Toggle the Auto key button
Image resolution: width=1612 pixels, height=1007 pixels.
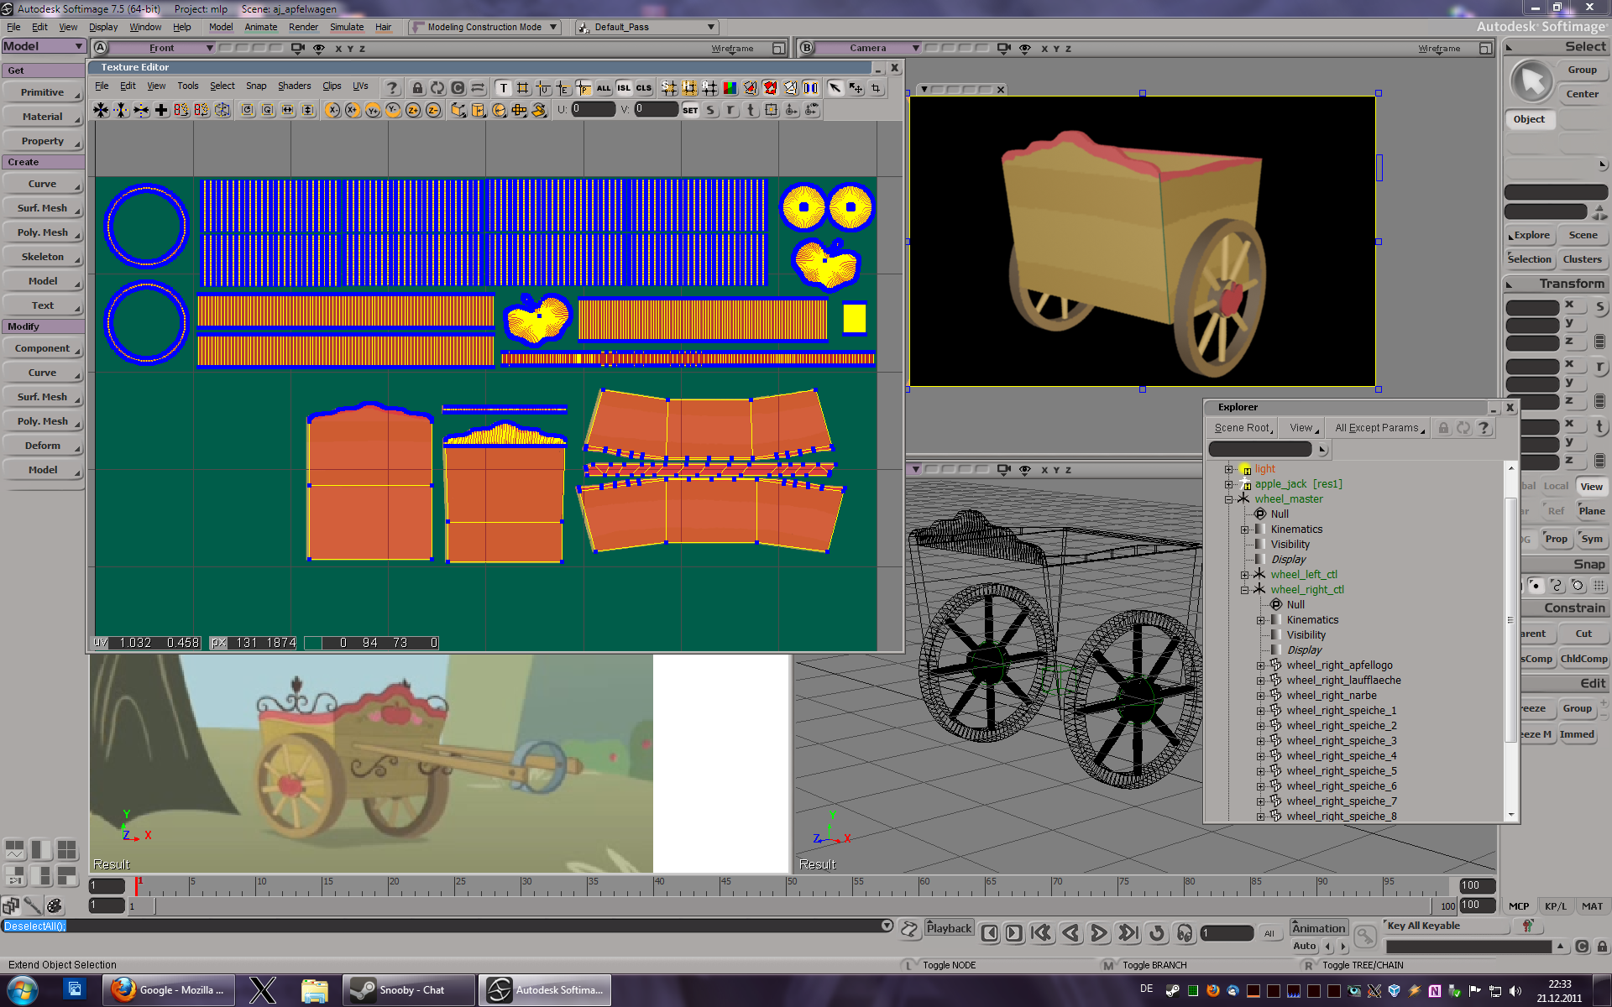point(1304,946)
